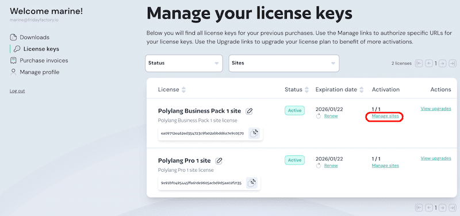Select License keys in sidebar

pyautogui.click(x=41, y=49)
